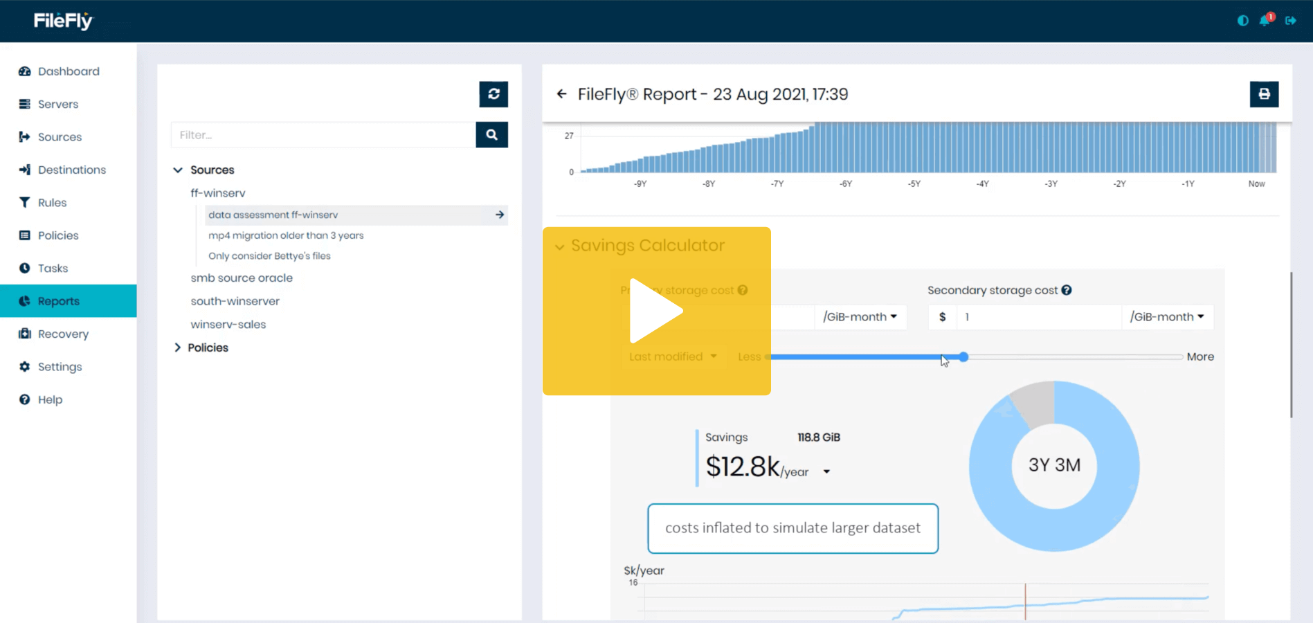Click the log out icon

point(1291,21)
